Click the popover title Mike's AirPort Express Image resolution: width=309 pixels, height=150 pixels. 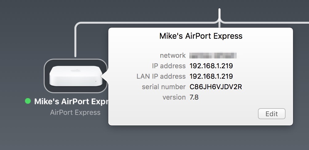[x=201, y=36]
